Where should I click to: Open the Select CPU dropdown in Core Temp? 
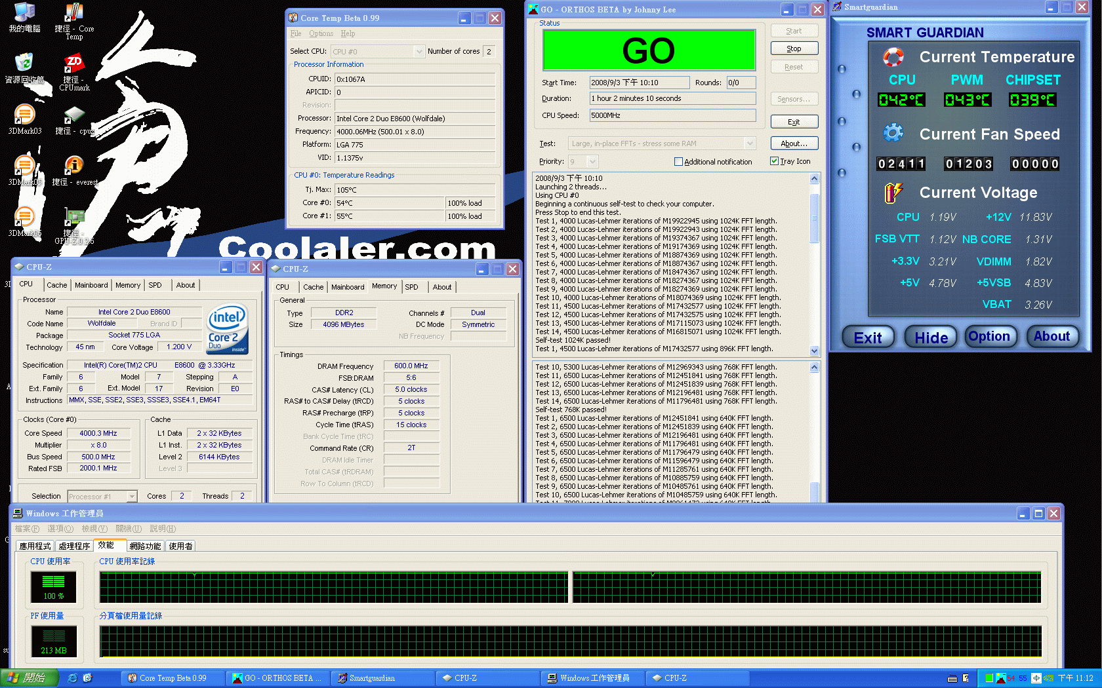(418, 51)
